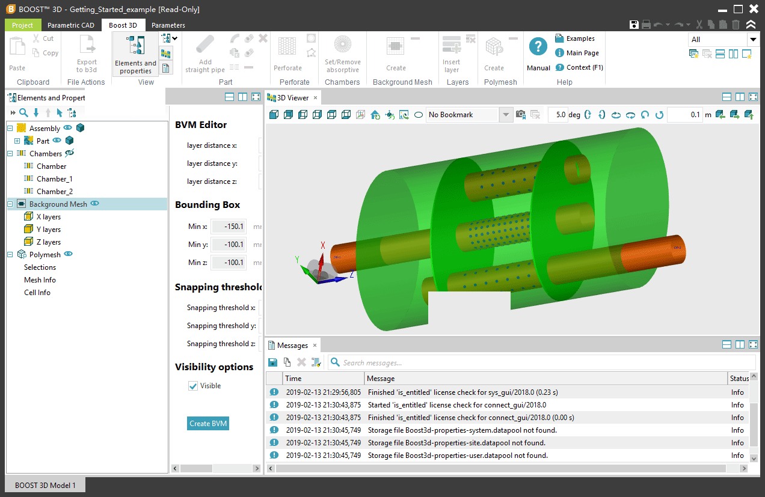Click the Export to b3d button

[x=87, y=53]
